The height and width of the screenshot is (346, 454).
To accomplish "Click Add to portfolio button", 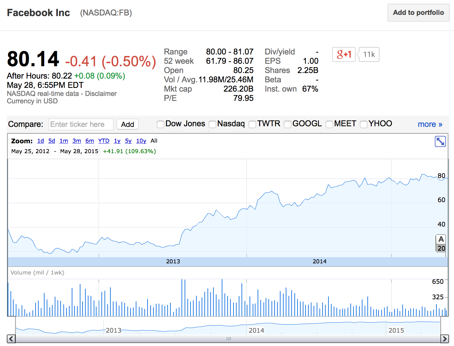I will click(x=418, y=13).
